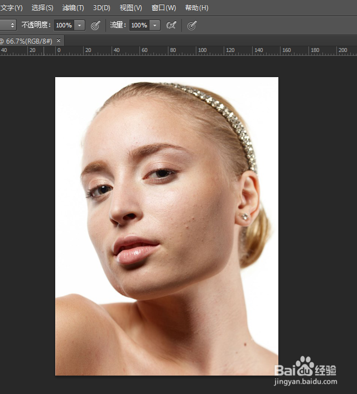Close the 66.7%(RGB/8#) document tab

[x=58, y=41]
